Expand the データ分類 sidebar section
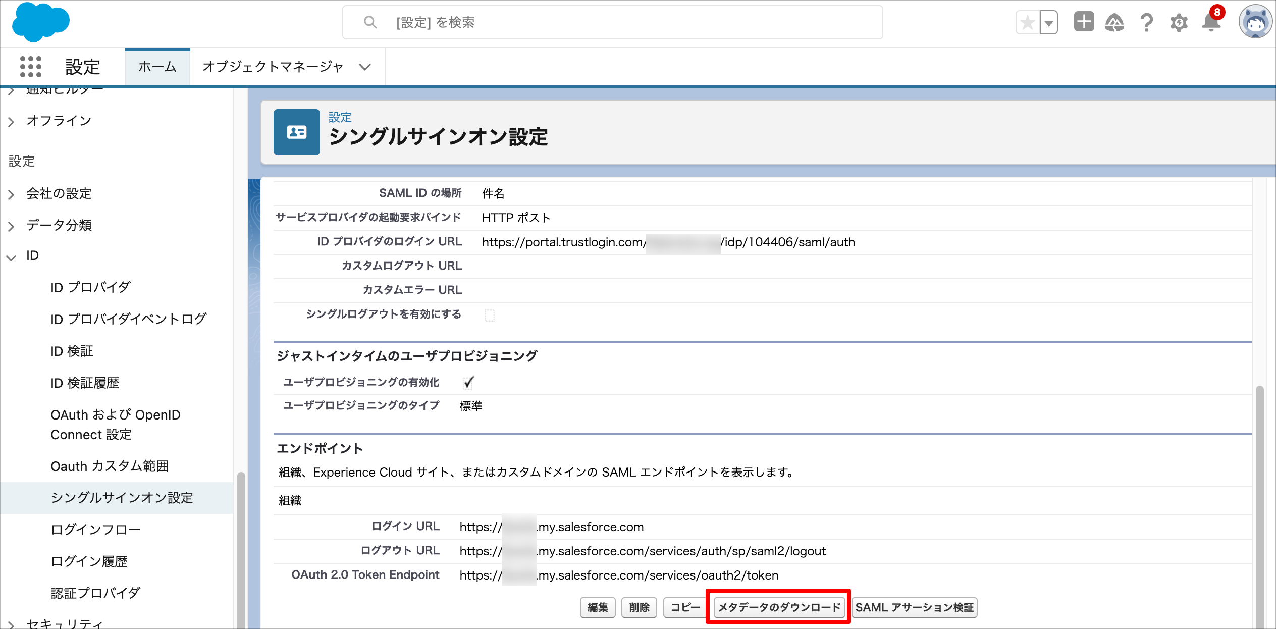Viewport: 1276px width, 629px height. coord(11,226)
